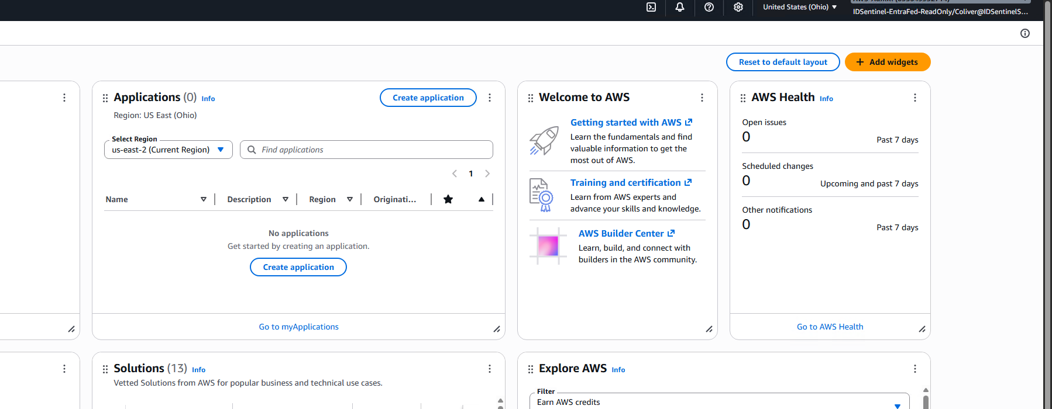Click the AWS Builder Center thumbnail
The width and height of the screenshot is (1052, 409).
(x=548, y=246)
